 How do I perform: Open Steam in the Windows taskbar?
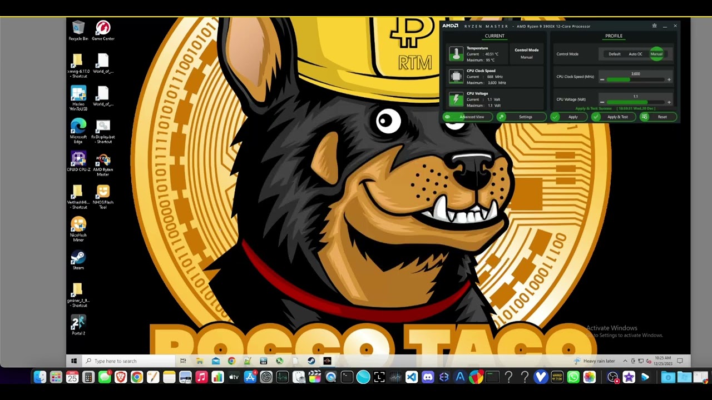311,361
